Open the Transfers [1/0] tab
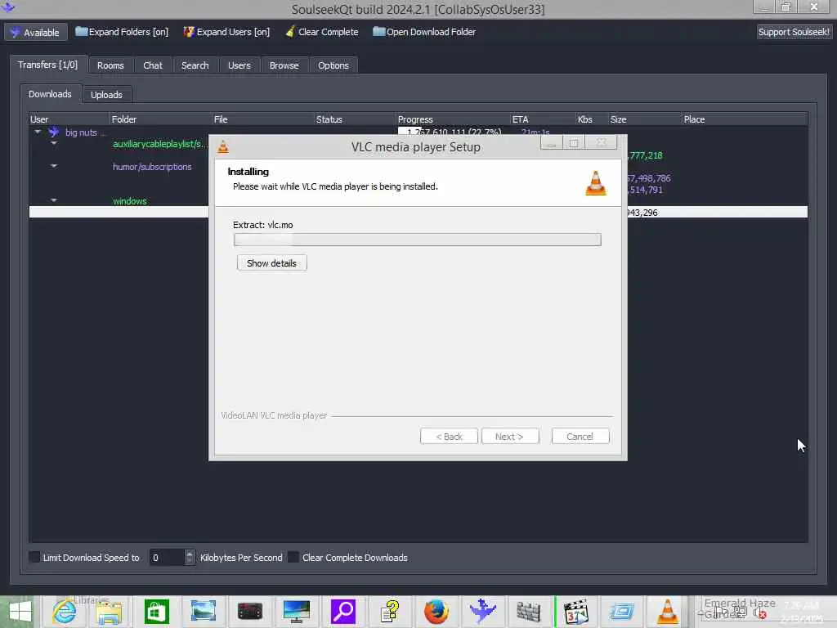 [47, 65]
